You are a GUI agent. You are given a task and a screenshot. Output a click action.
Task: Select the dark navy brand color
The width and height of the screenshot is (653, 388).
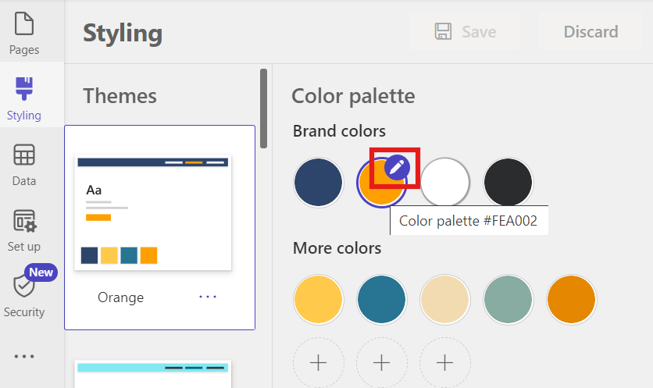point(318,183)
